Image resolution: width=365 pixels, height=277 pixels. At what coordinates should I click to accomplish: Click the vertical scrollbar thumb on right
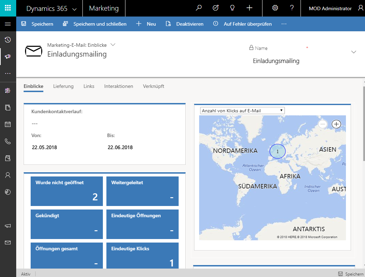tap(364, 123)
